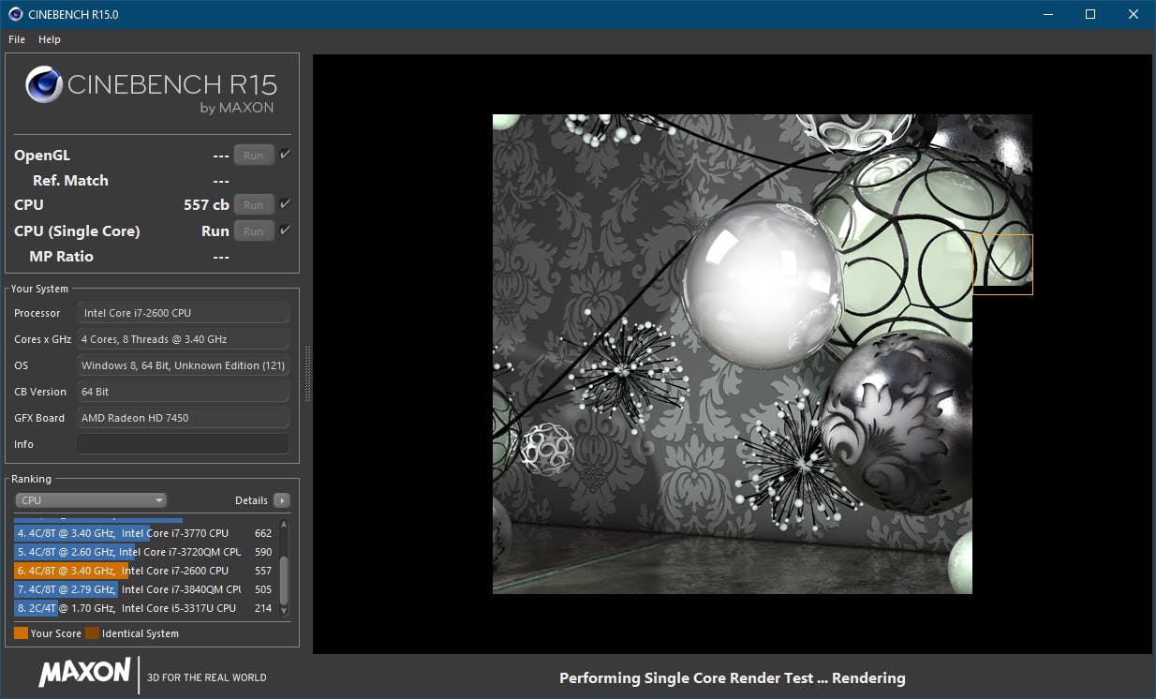Toggle the CPU (Single Core) checkbox

point(285,231)
